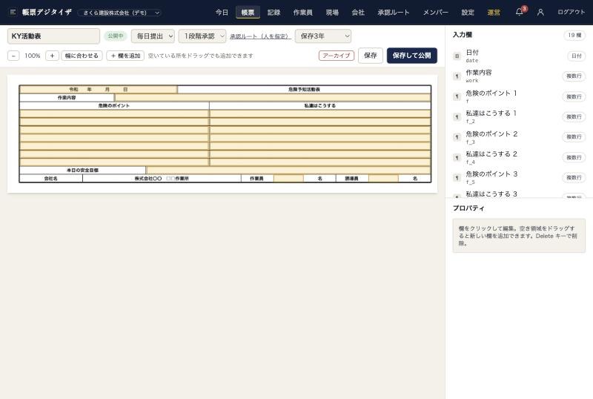This screenshot has width=593, height=399.
Task: Open the 記録 menu
Action: click(x=274, y=12)
